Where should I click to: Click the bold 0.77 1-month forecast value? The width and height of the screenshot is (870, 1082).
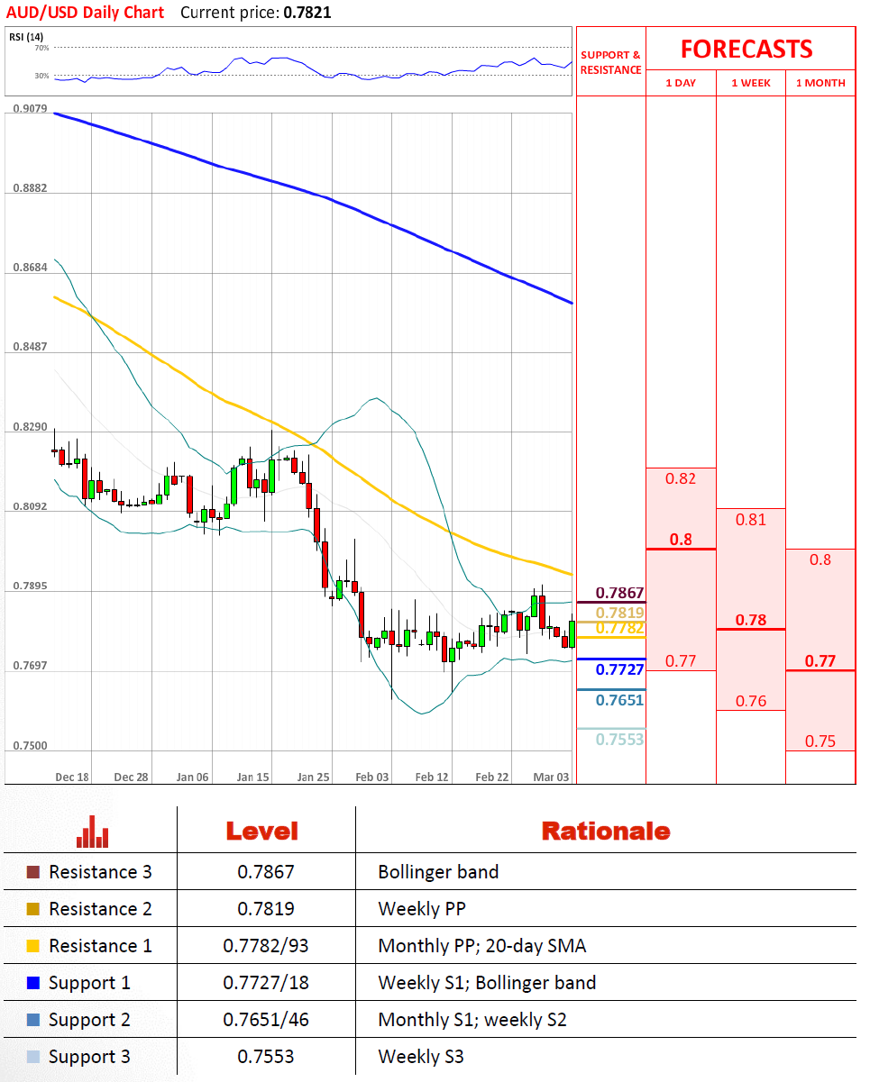pyautogui.click(x=820, y=661)
